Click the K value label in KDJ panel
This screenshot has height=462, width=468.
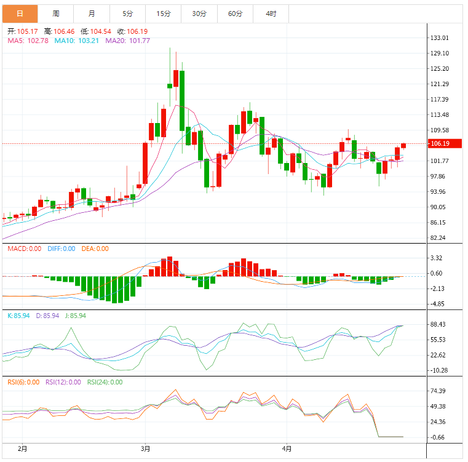(x=18, y=316)
